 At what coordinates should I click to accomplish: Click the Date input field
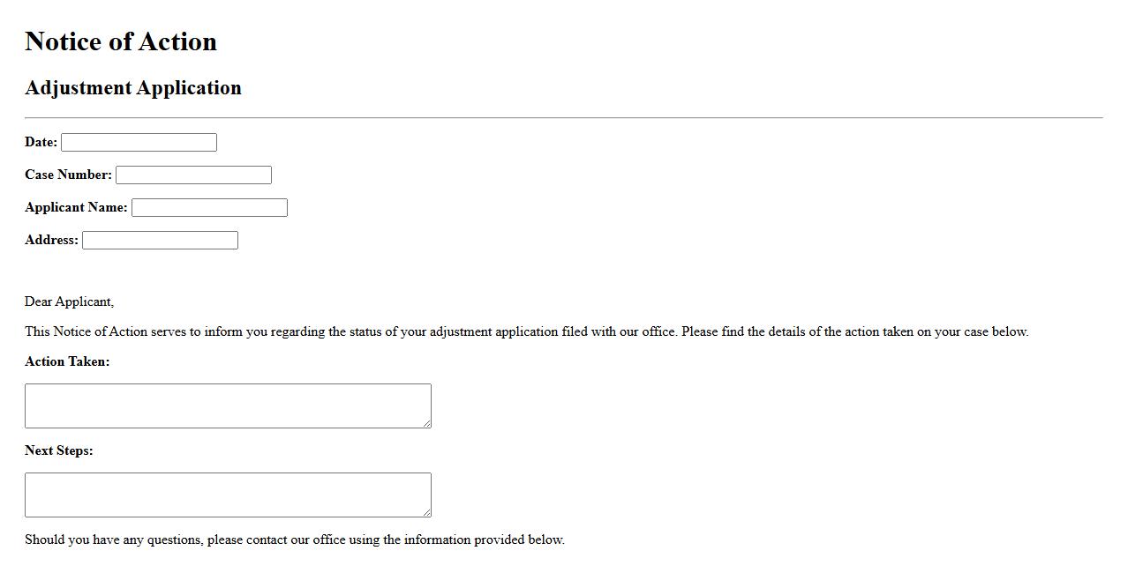tap(139, 143)
